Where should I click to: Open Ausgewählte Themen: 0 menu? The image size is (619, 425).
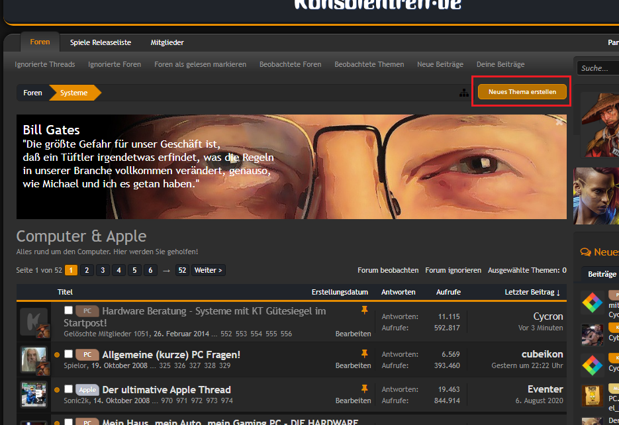527,270
